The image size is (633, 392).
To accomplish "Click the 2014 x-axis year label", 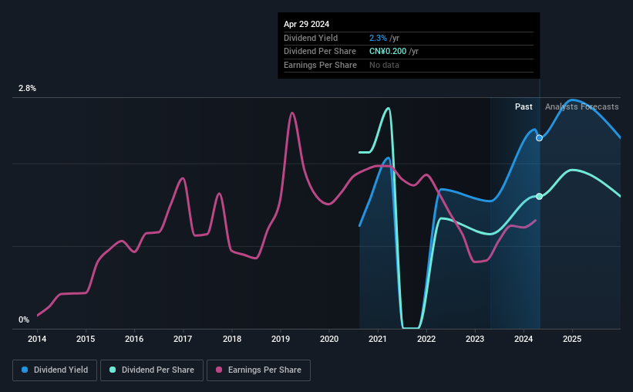I will click(x=37, y=339).
